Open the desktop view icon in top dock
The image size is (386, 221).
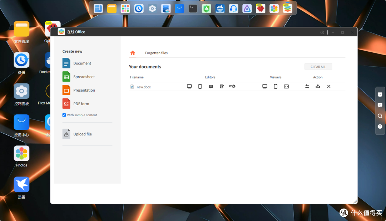[98, 9]
